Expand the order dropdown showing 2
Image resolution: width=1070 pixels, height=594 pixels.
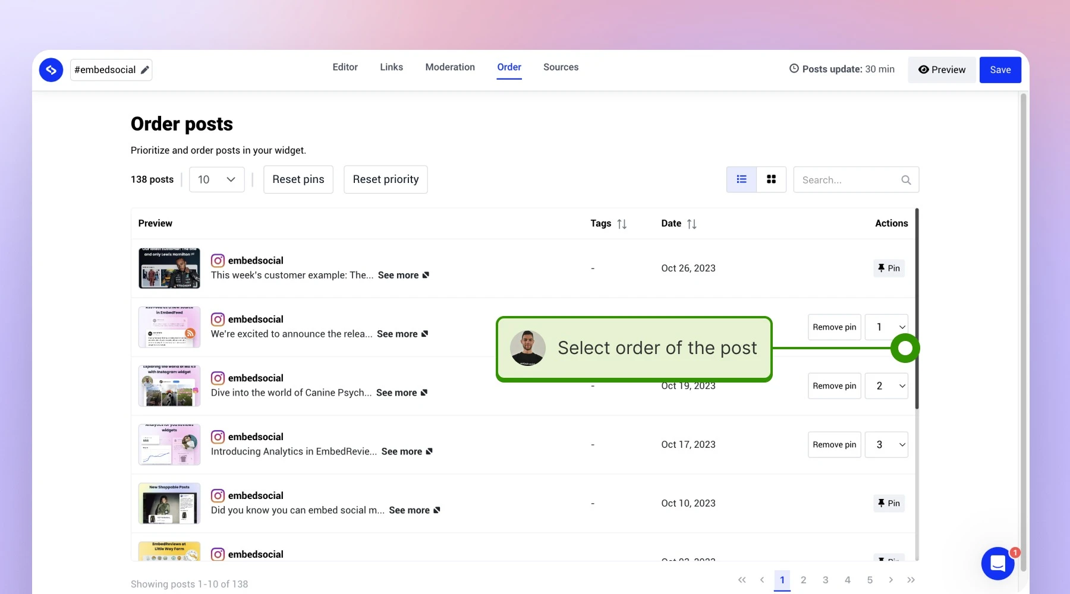point(886,386)
